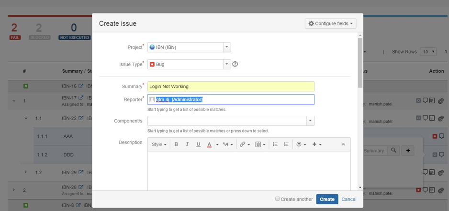The width and height of the screenshot is (449, 211).
Task: Open Show Rows dropdown showing 10
Action: pyautogui.click(x=428, y=52)
